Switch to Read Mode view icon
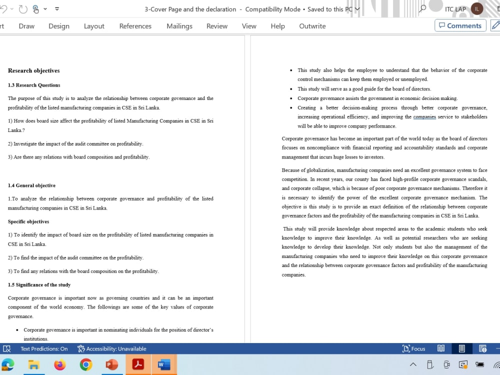 pos(441,348)
